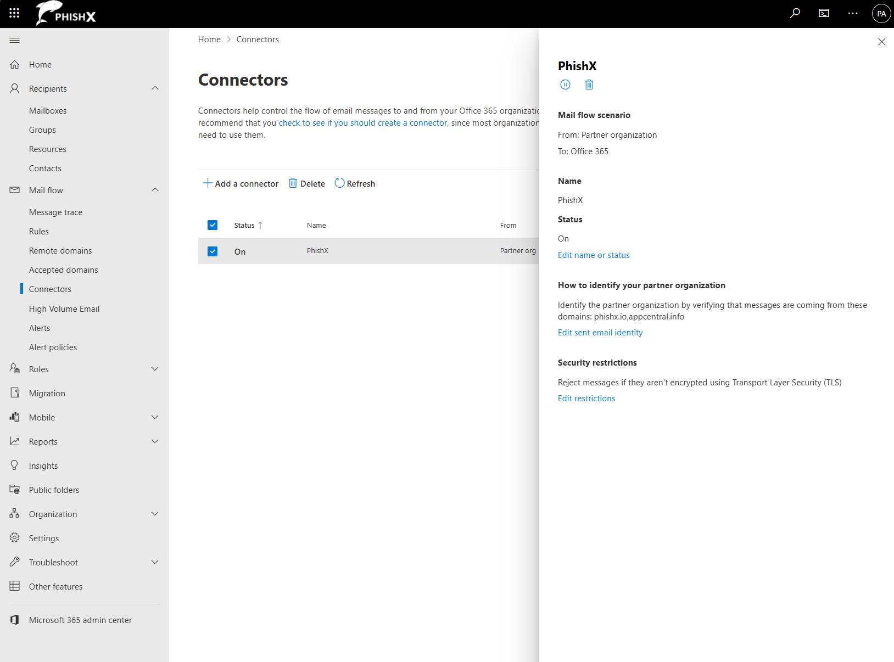Image resolution: width=894 pixels, height=662 pixels.
Task: Click the From column header
Action: (x=508, y=225)
